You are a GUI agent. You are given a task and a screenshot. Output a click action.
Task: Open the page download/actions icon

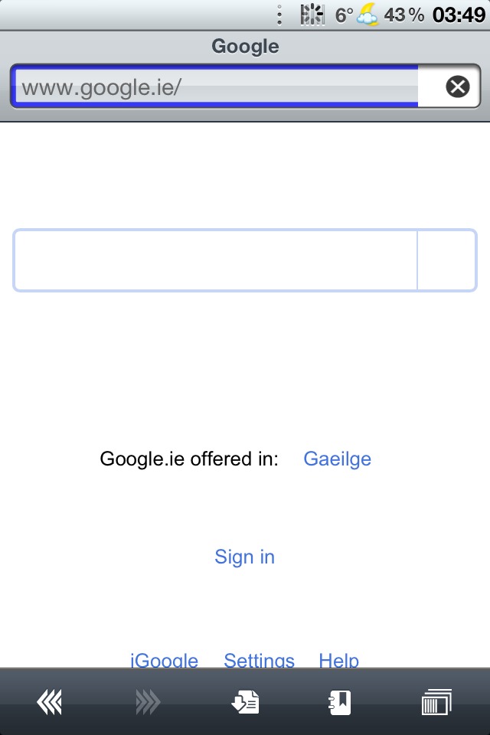246,702
